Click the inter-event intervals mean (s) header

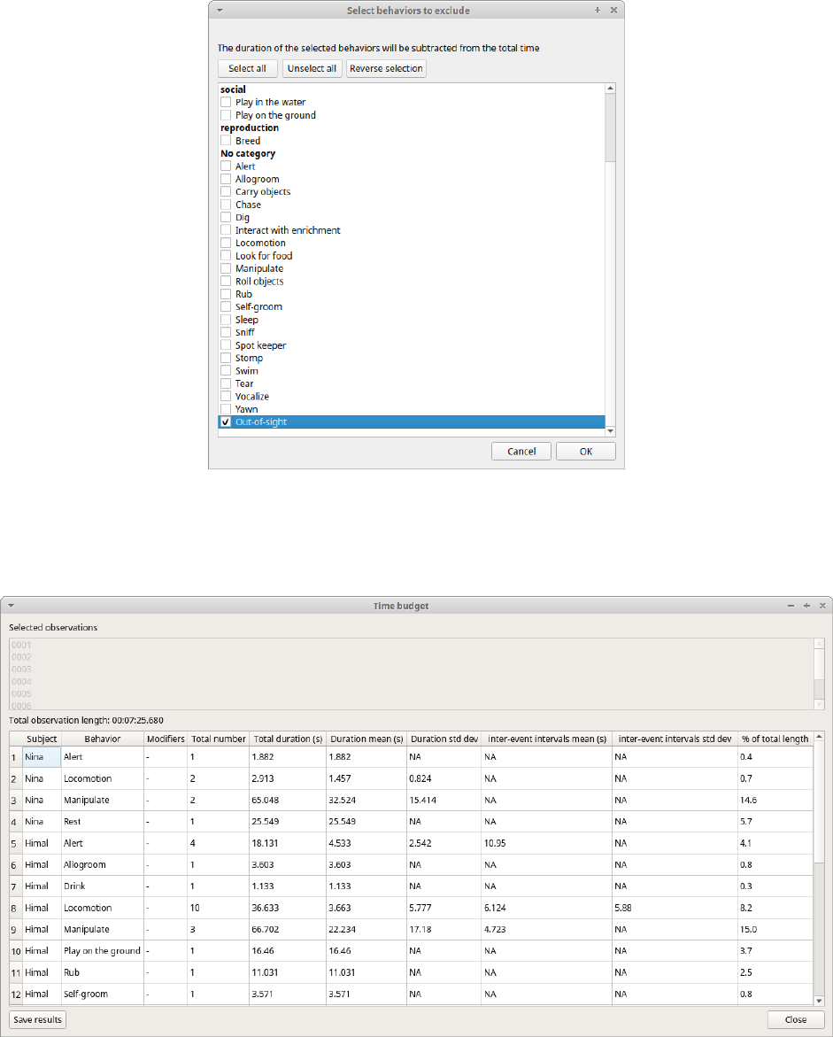(547, 739)
